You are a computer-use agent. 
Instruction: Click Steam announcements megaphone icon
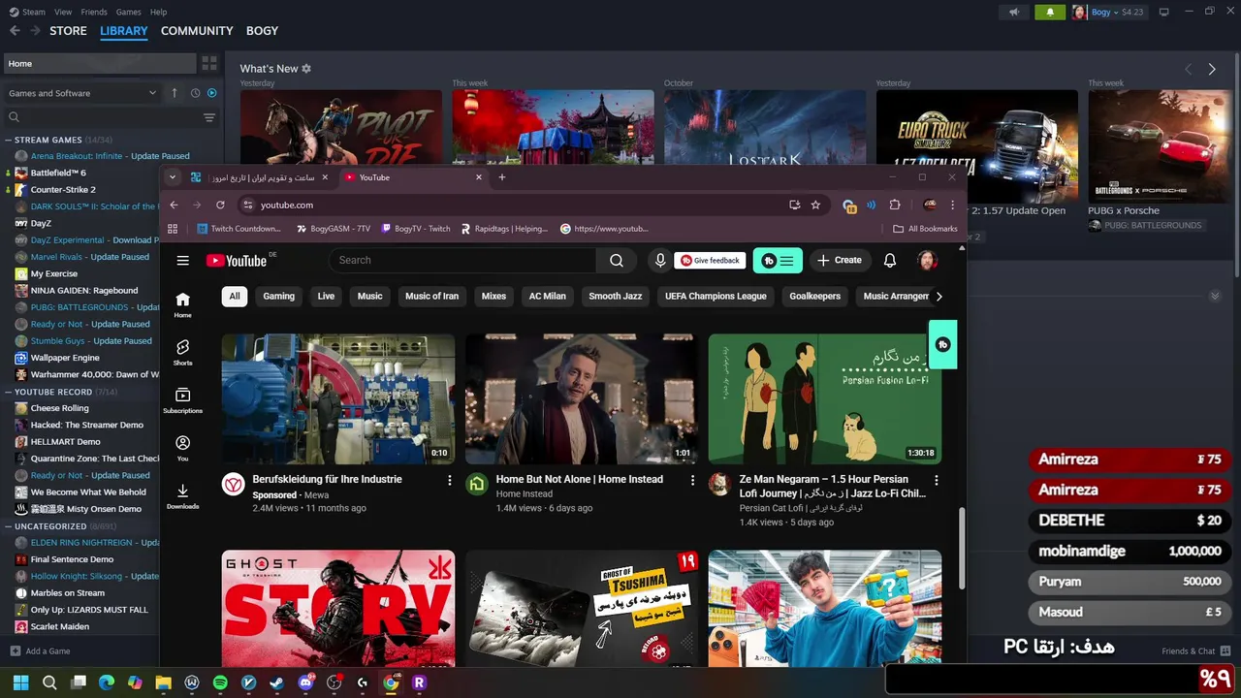[x=1014, y=12]
